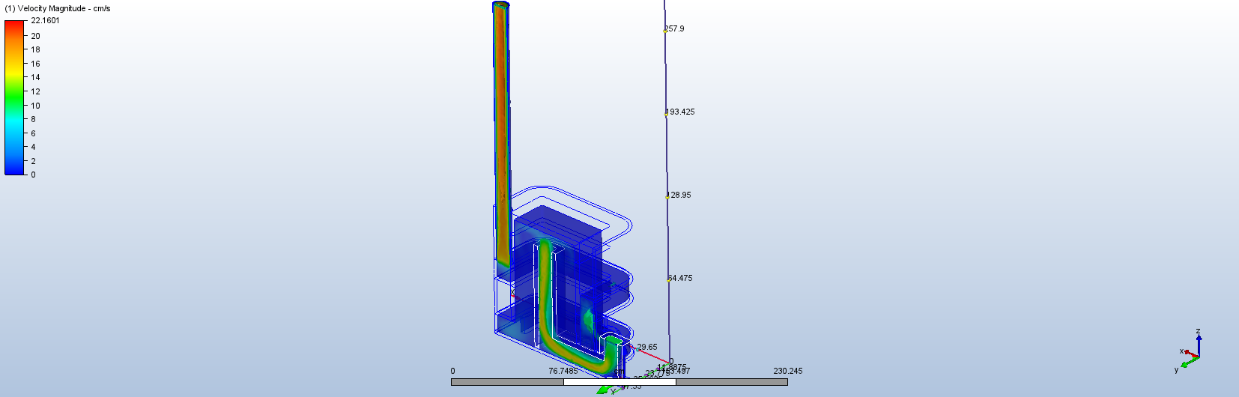1239x397 pixels.
Task: Select the Velocity Magnitude legend title
Action: (58, 8)
